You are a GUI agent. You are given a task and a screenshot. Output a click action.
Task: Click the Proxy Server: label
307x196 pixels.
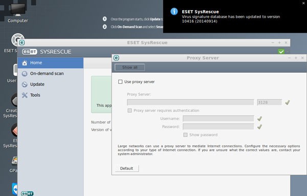point(139,94)
